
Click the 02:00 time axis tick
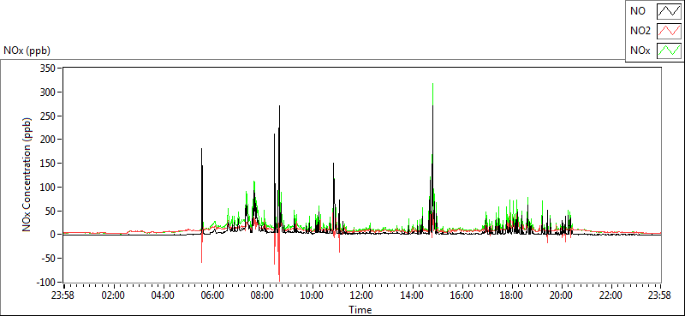click(114, 295)
